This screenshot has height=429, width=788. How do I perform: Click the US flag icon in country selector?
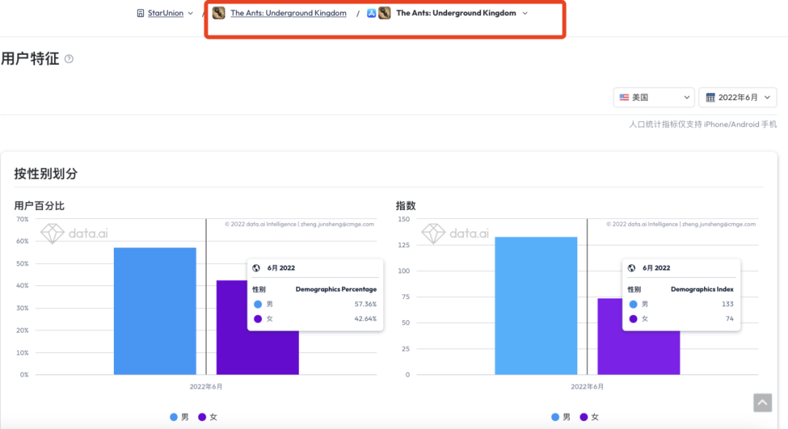[x=624, y=98]
